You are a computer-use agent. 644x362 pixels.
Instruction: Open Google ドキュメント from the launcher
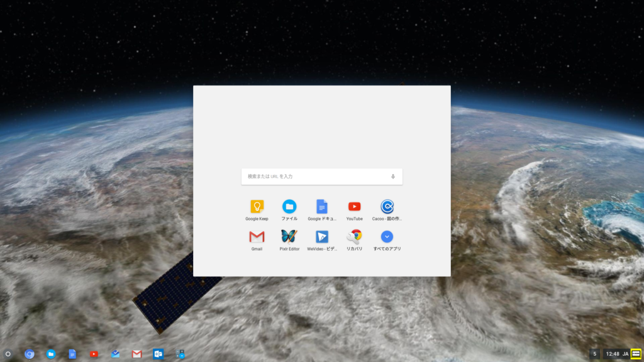[321, 206]
